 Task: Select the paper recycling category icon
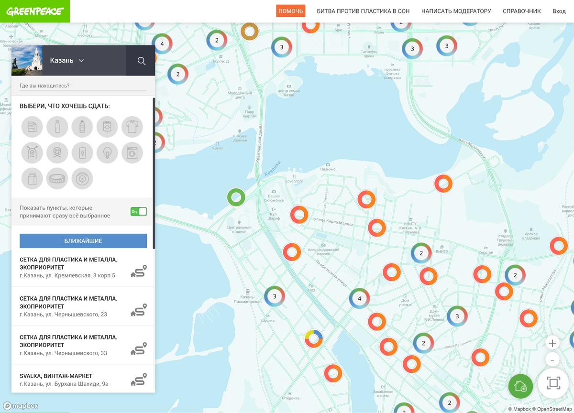coord(32,127)
